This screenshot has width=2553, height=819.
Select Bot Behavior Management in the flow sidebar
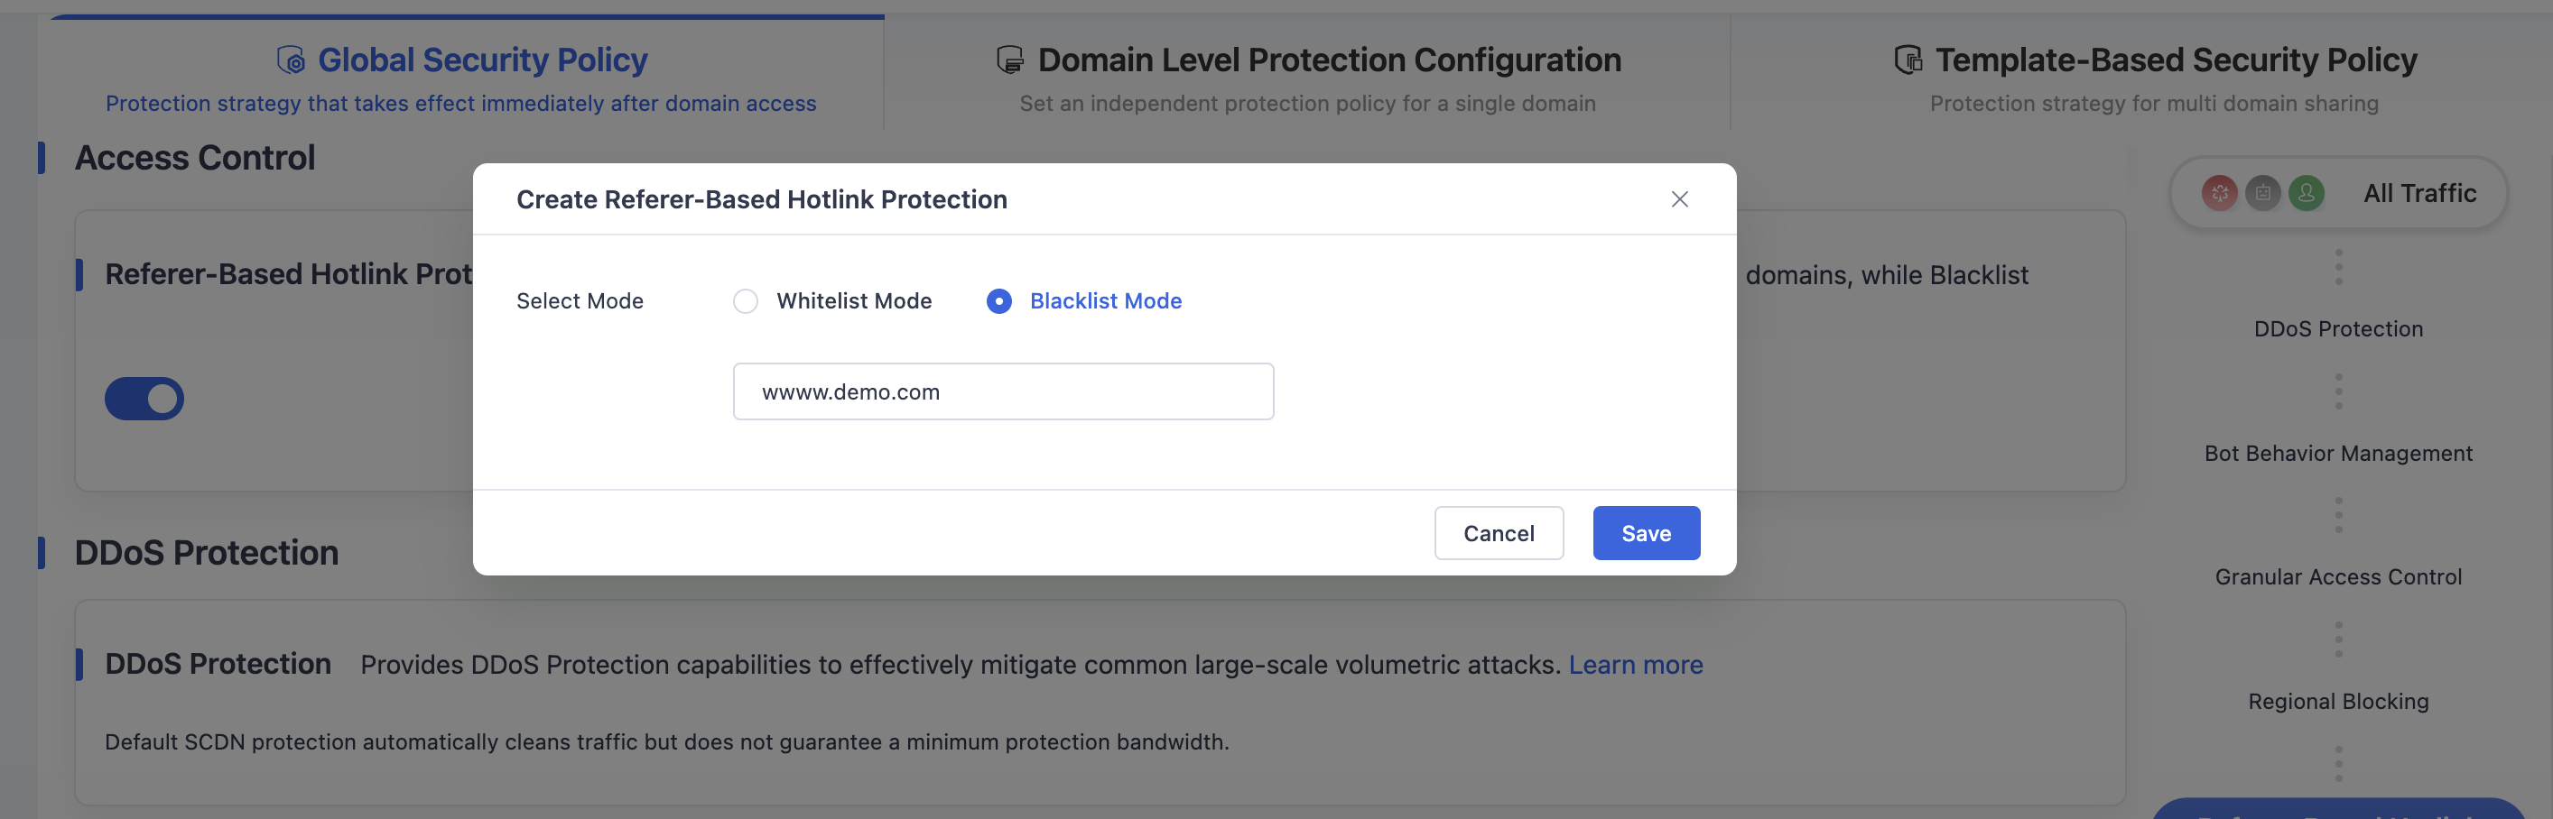(x=2338, y=453)
